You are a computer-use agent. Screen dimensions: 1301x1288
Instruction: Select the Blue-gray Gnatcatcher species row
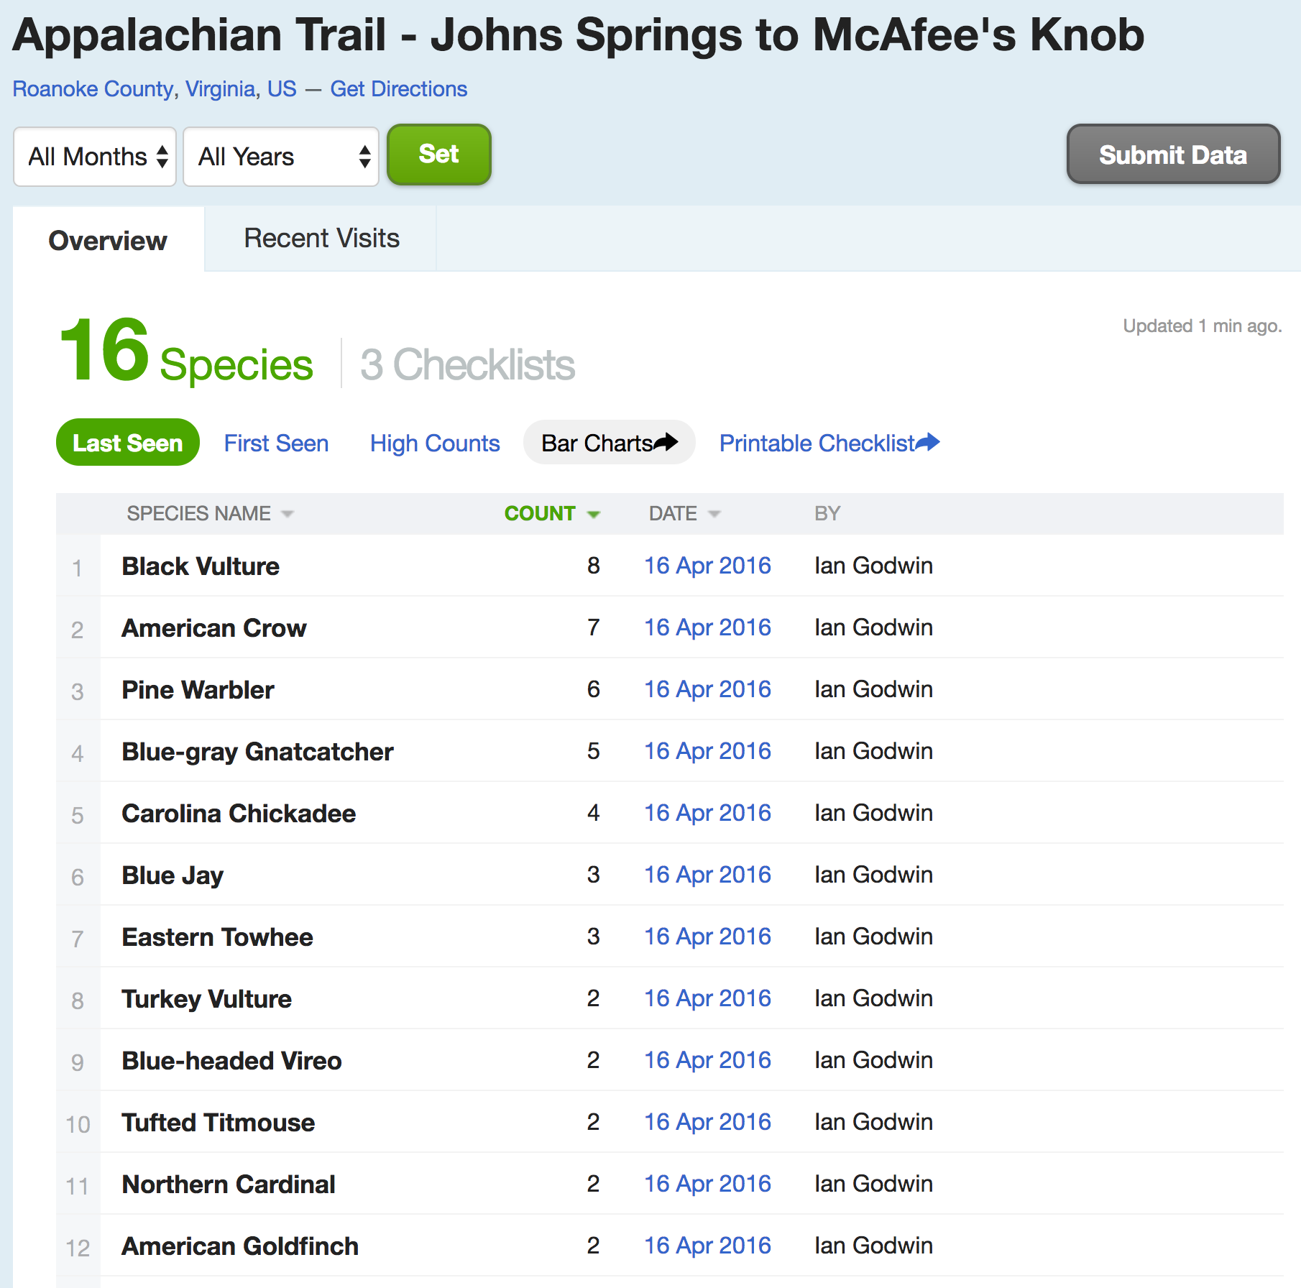pyautogui.click(x=257, y=752)
